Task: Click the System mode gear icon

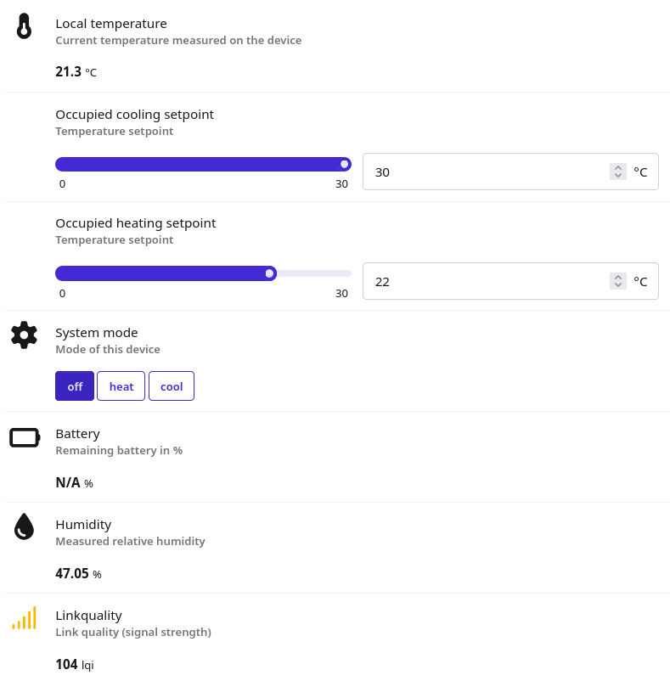Action: click(24, 335)
